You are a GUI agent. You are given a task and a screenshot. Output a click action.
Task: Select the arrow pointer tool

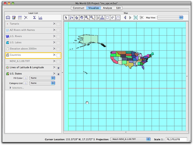tap(66, 18)
